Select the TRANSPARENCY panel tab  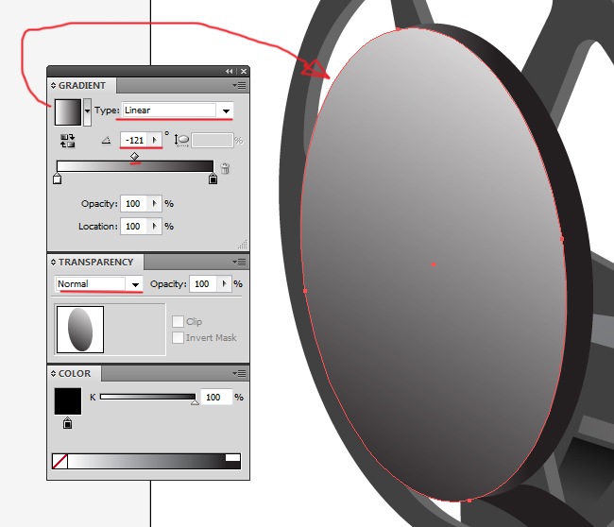[x=95, y=262]
